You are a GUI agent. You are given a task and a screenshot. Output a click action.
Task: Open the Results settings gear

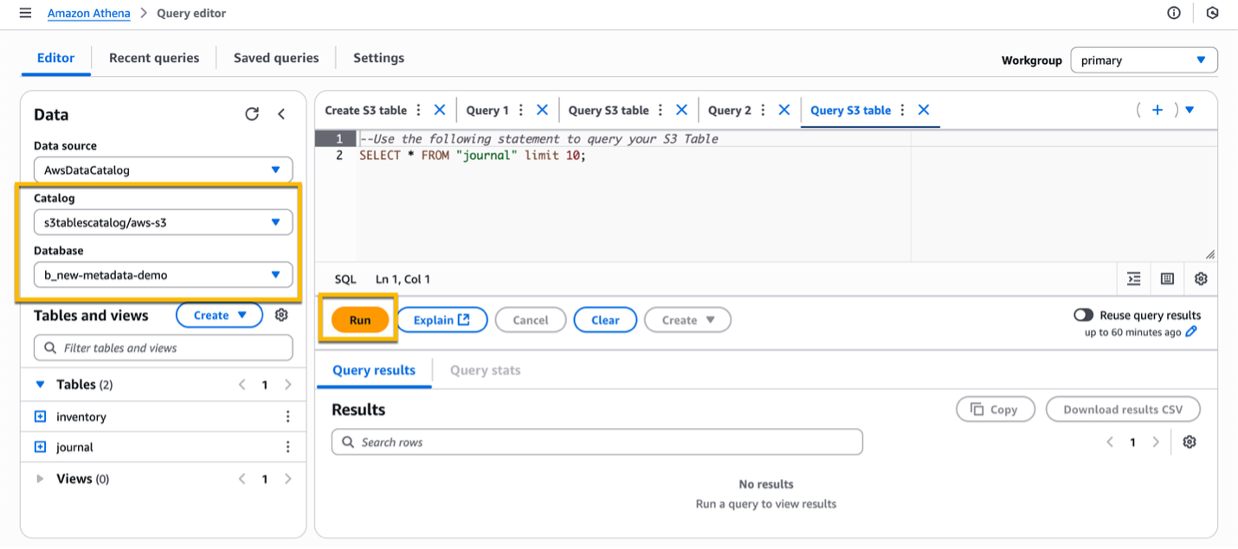click(1190, 441)
